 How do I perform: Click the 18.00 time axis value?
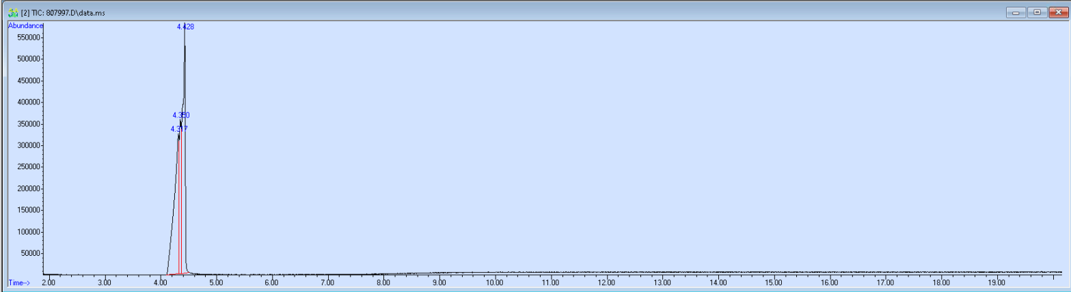click(940, 282)
